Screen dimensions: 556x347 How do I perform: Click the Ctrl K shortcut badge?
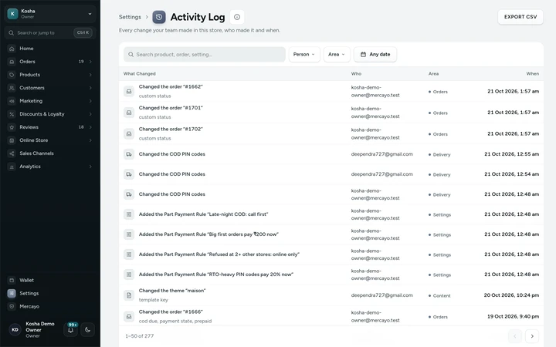tap(83, 32)
